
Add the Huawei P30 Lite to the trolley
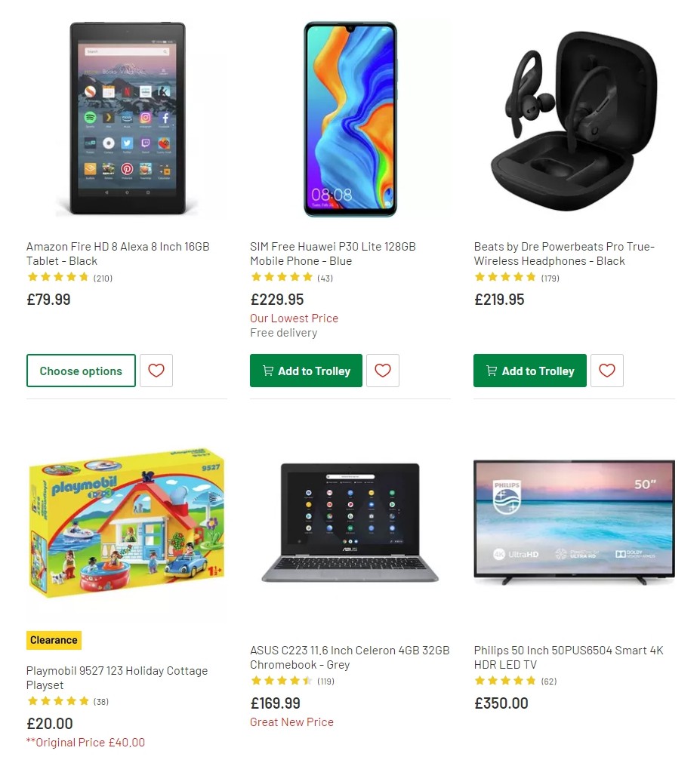[306, 371]
